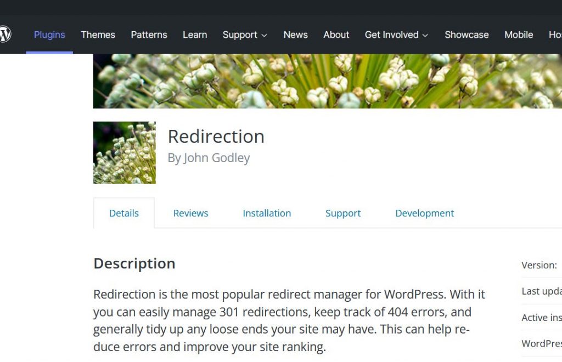562x362 pixels.
Task: Open the Installation tab
Action: click(267, 213)
